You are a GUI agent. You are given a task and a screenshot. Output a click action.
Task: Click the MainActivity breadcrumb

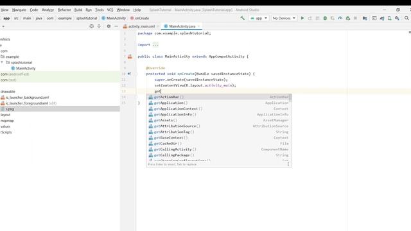click(114, 18)
